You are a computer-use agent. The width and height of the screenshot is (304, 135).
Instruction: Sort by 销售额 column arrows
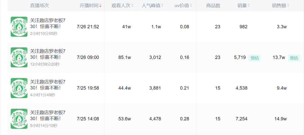tap(288, 6)
